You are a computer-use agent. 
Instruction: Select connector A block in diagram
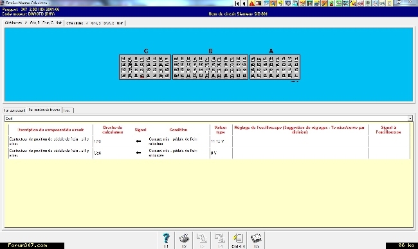pos(275,67)
